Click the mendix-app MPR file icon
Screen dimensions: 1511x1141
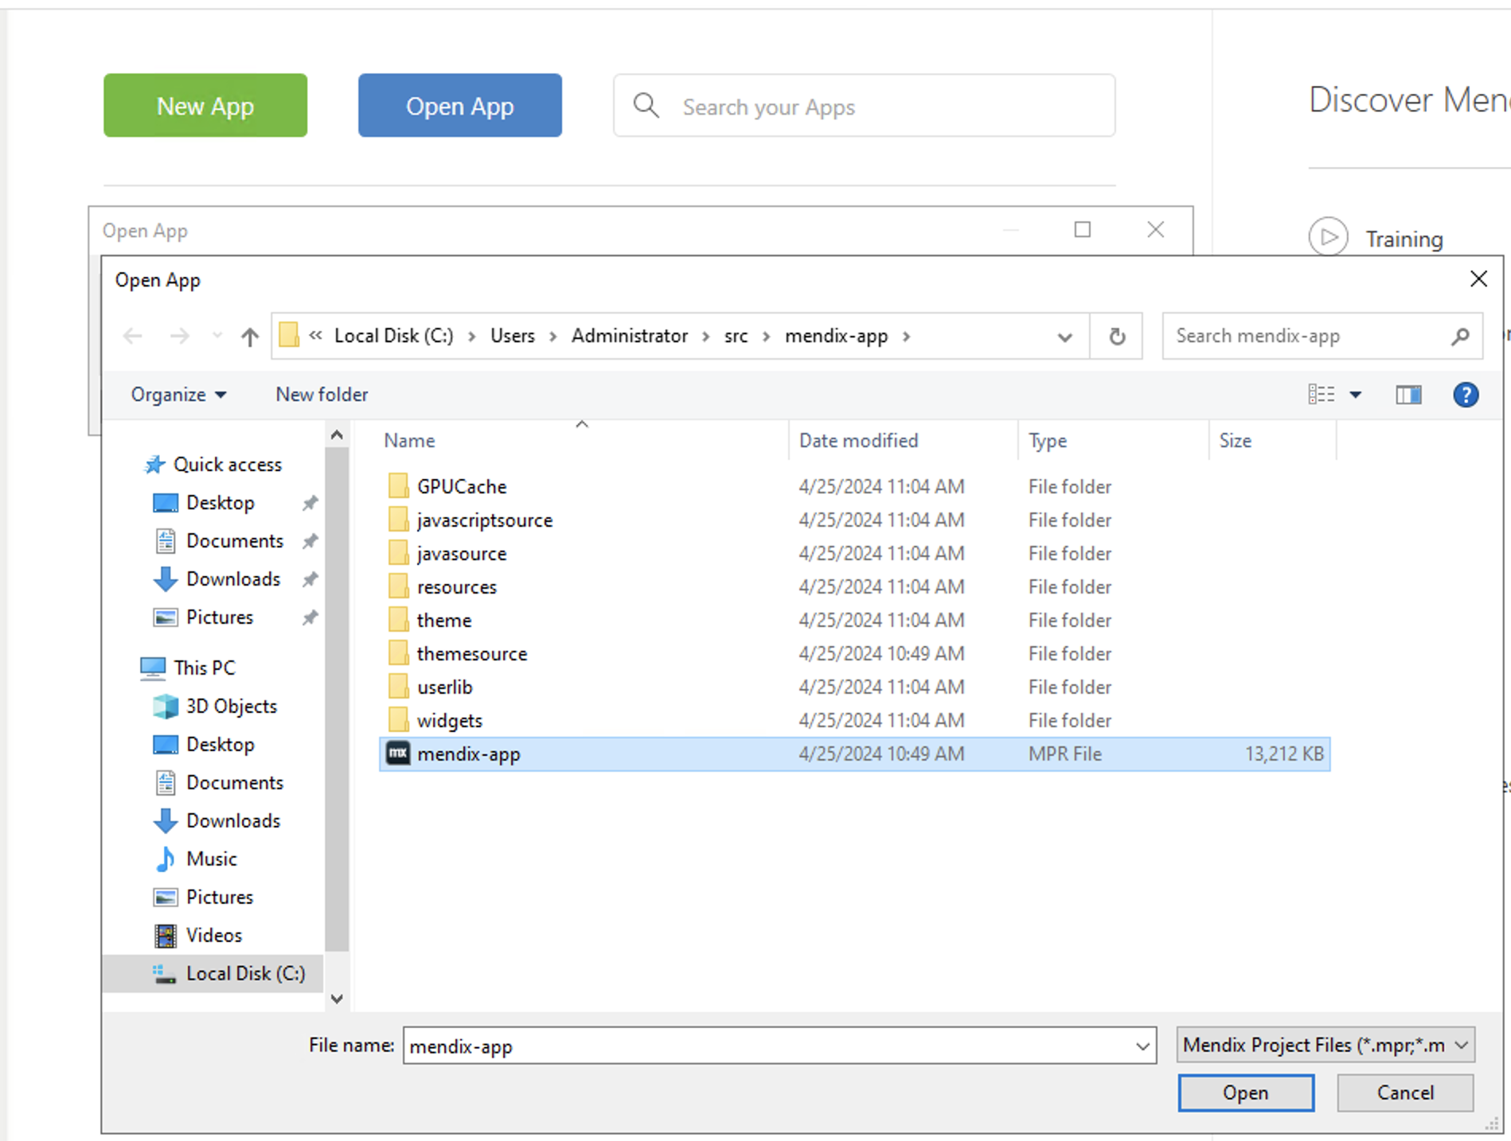[x=398, y=754]
